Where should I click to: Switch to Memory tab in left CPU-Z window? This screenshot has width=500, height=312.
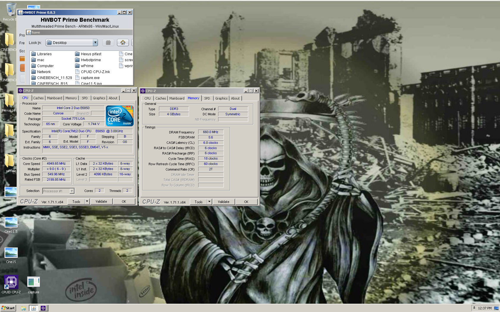tap(71, 98)
